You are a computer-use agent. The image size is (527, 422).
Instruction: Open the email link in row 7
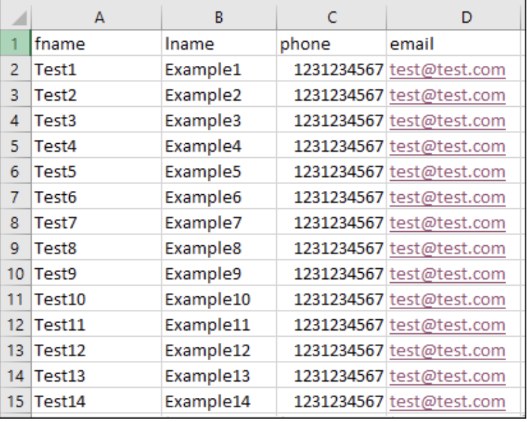[448, 198]
